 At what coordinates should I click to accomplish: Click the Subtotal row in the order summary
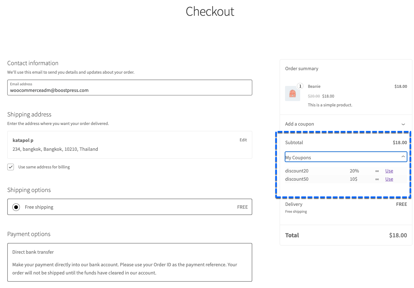[x=346, y=142]
